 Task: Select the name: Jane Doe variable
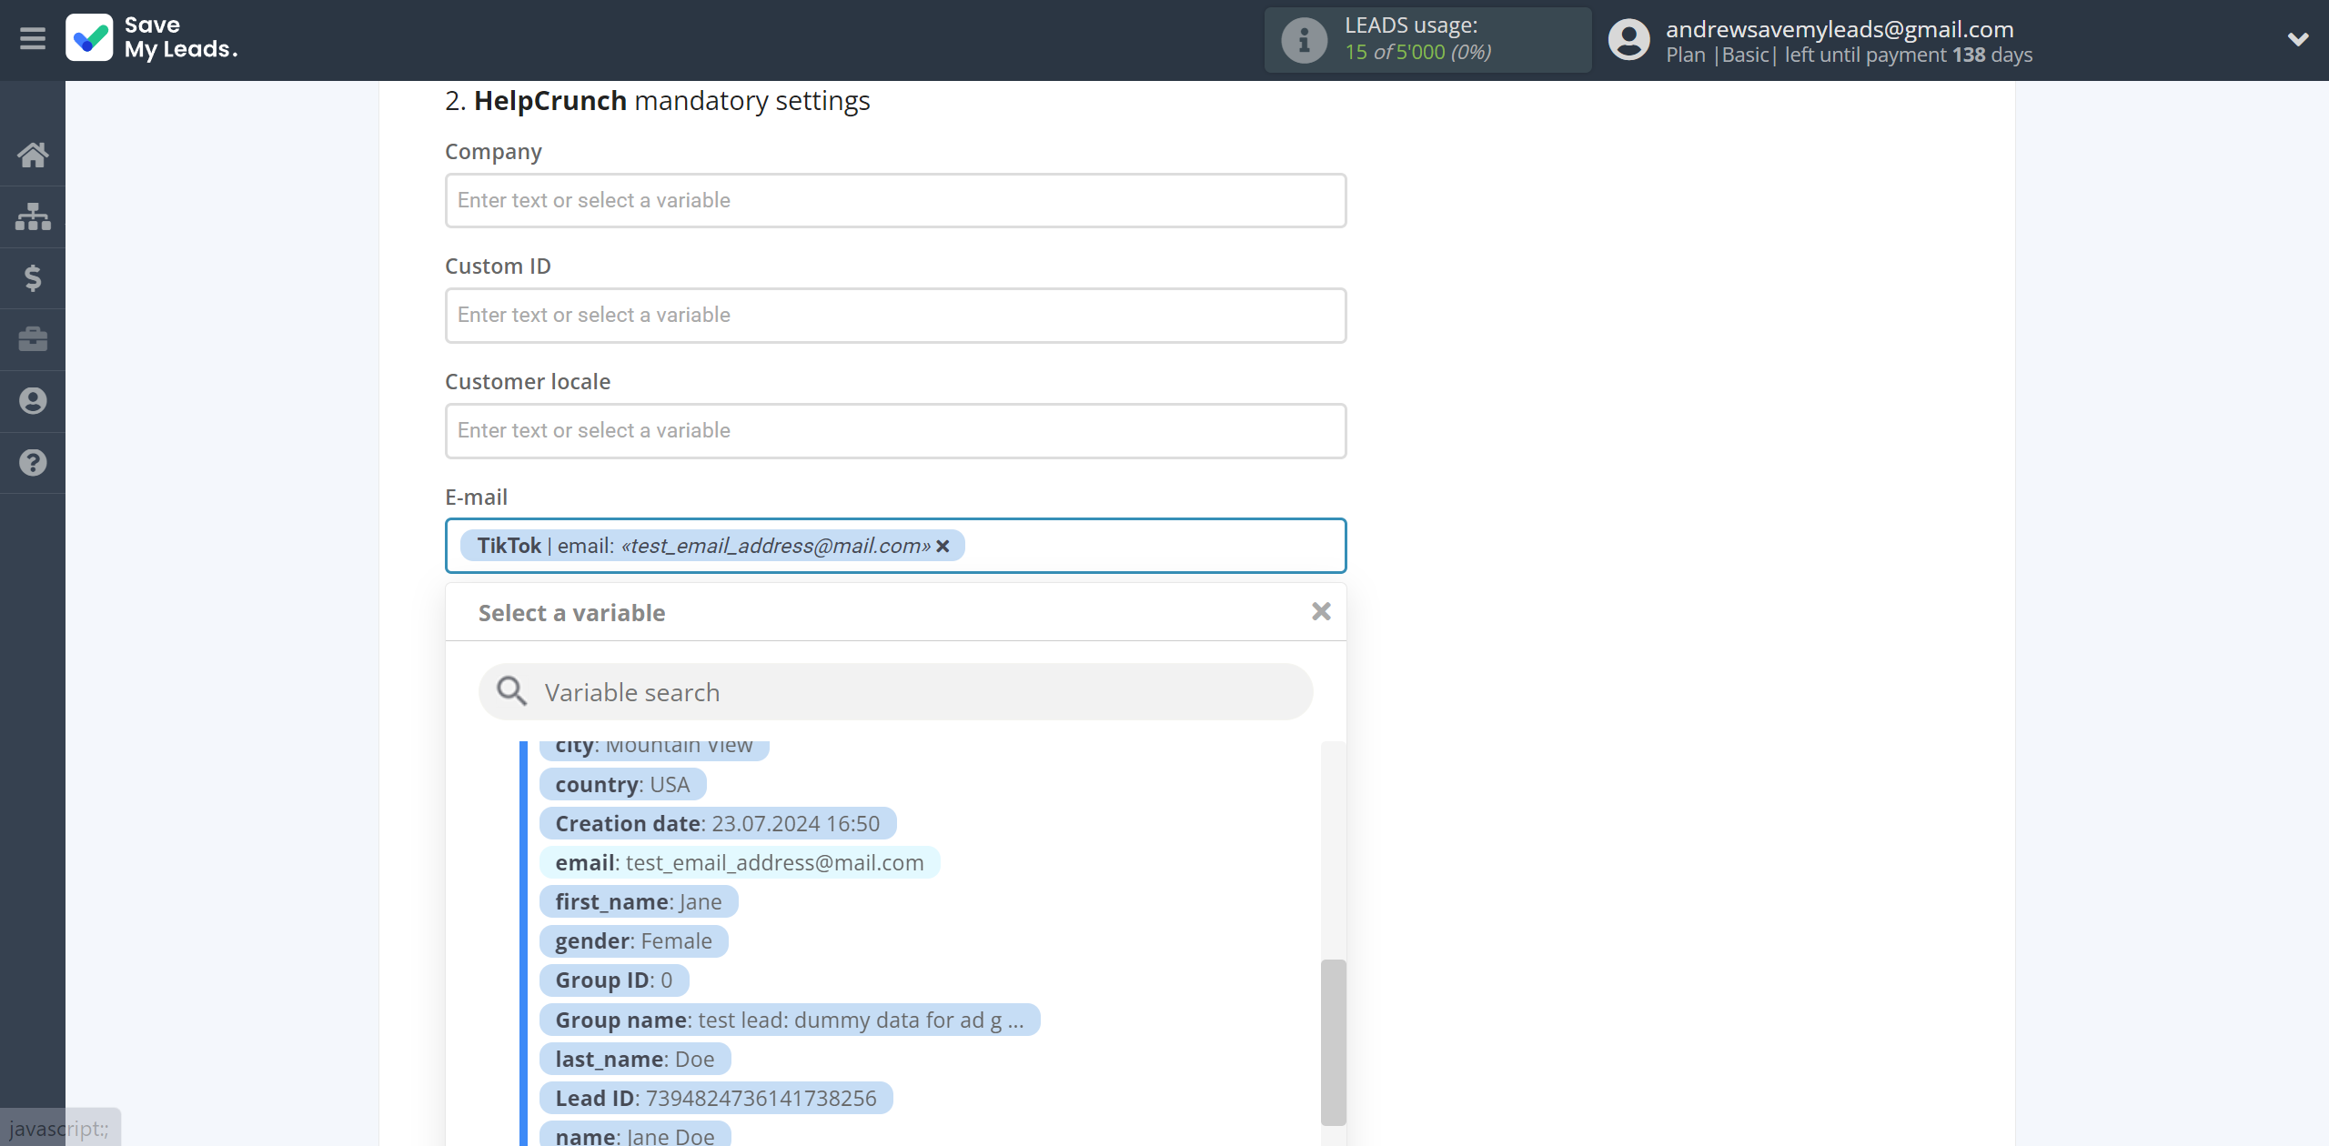click(x=634, y=1134)
